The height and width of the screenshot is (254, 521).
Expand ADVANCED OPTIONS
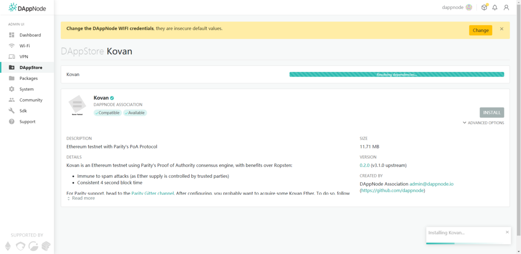[484, 123]
